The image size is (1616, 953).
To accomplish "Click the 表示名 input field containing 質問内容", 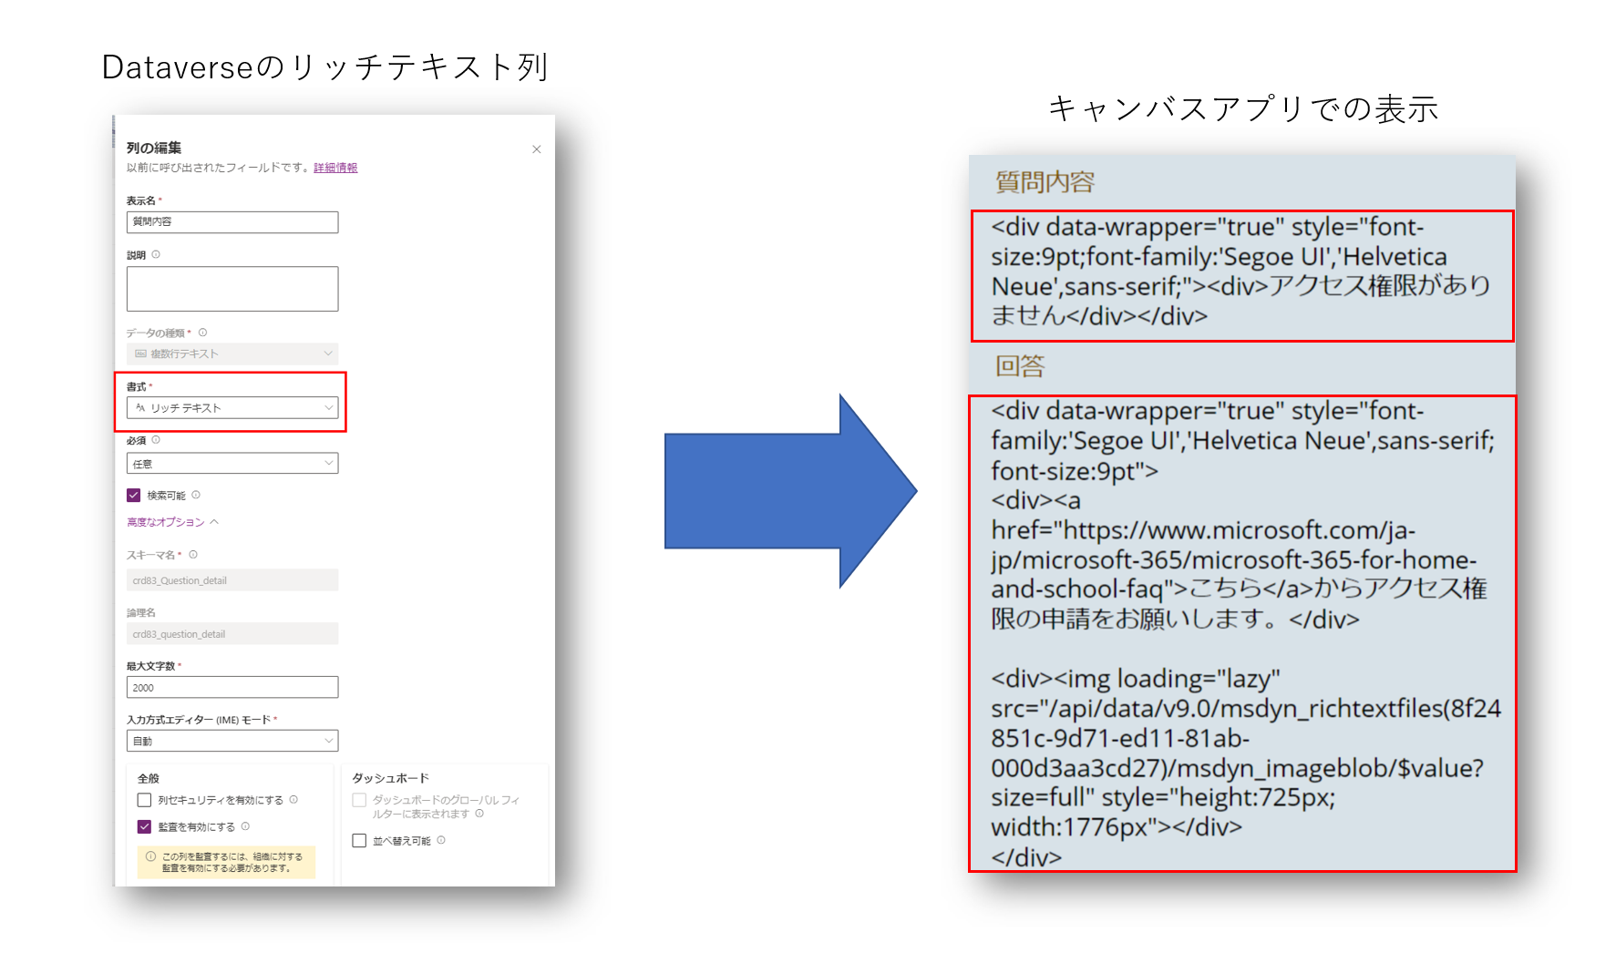I will point(232,222).
